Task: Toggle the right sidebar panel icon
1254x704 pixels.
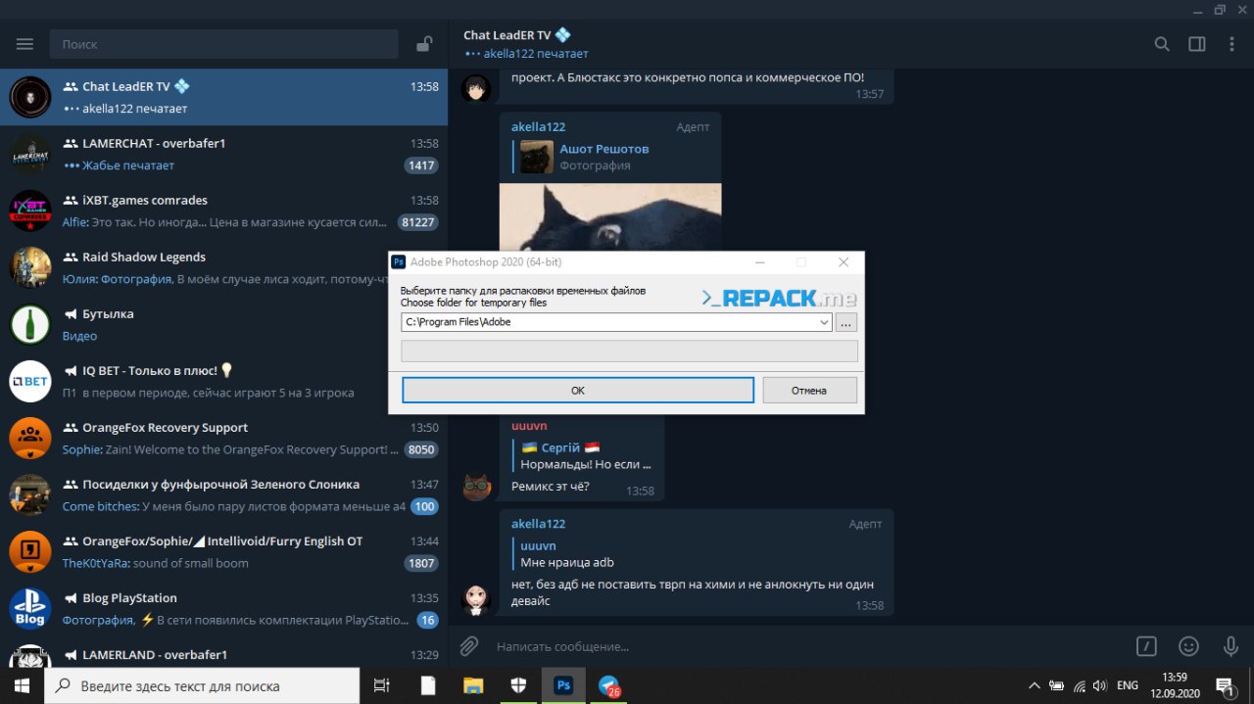Action: [x=1197, y=44]
